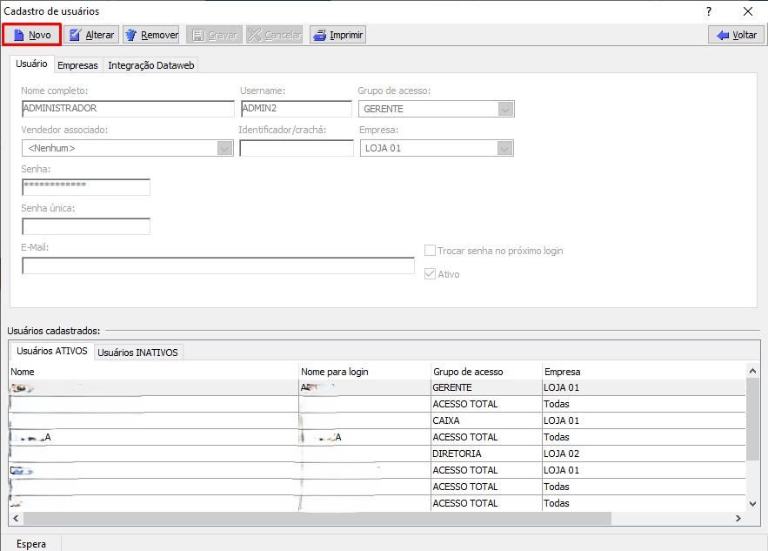This screenshot has height=551, width=768.
Task: Select the Usuários INATIVOS tab
Action: pos(137,353)
